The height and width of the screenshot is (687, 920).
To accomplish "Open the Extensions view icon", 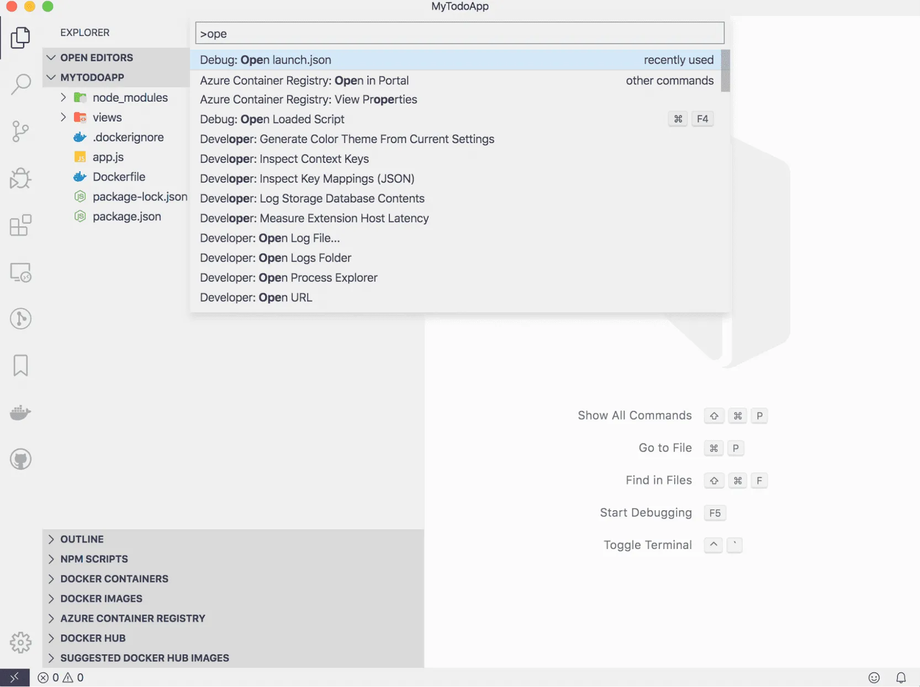I will pos(20,225).
